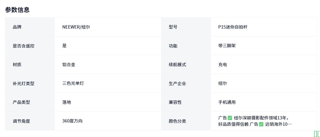Click the 三色光单灯 fill light value
This screenshot has height=137, width=320.
(73, 83)
